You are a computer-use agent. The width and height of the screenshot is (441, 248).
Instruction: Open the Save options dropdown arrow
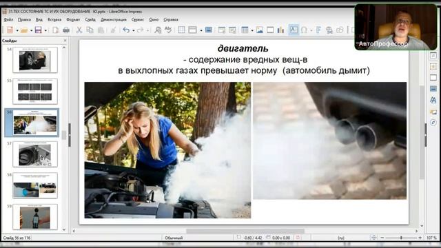click(x=45, y=30)
